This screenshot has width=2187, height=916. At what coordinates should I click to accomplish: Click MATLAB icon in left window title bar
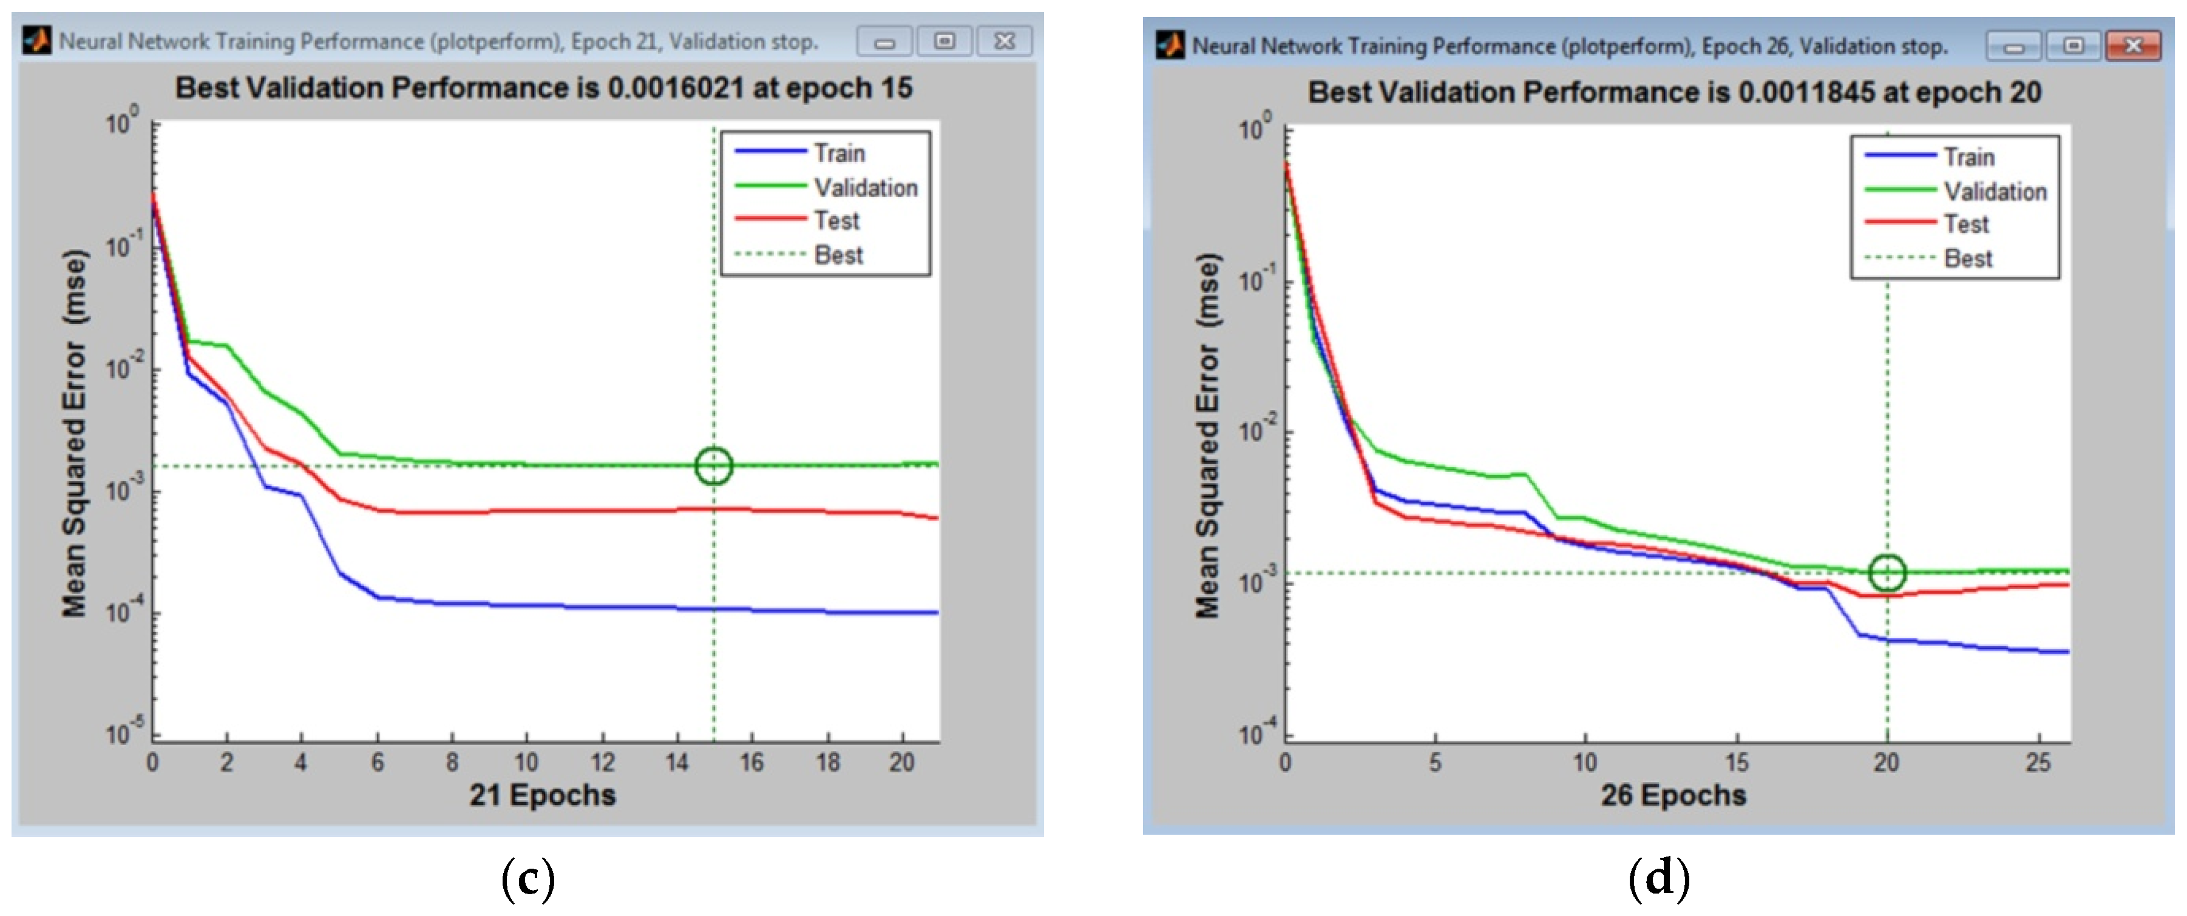38,40
